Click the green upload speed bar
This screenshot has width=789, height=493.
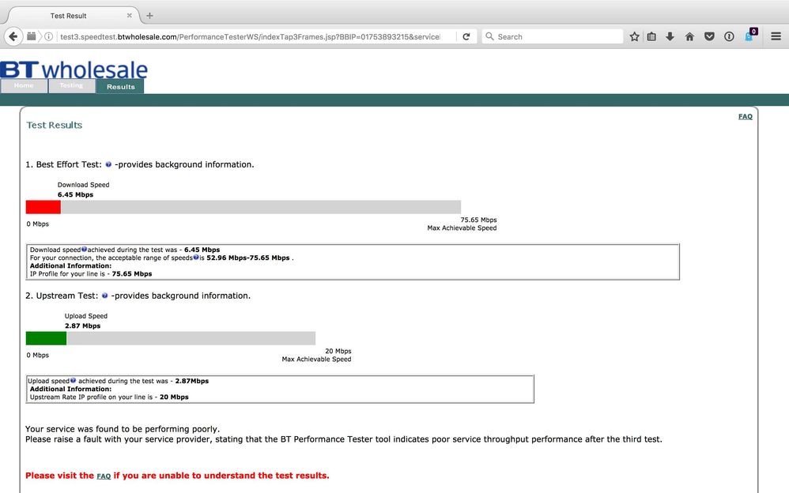(x=47, y=338)
